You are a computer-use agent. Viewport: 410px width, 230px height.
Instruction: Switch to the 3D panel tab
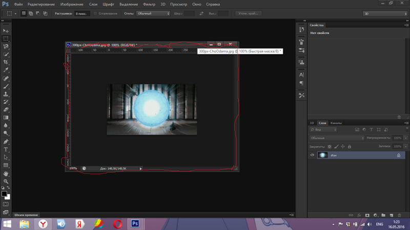(312, 123)
